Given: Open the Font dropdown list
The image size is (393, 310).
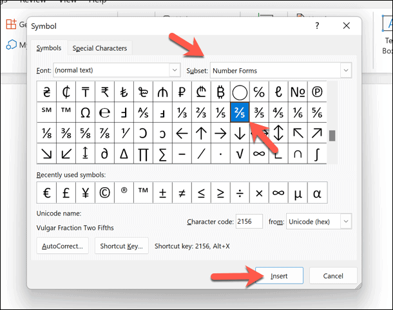Looking at the screenshot, I should click(175, 70).
